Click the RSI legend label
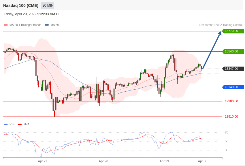This screenshot has height=166, width=245. (12, 124)
